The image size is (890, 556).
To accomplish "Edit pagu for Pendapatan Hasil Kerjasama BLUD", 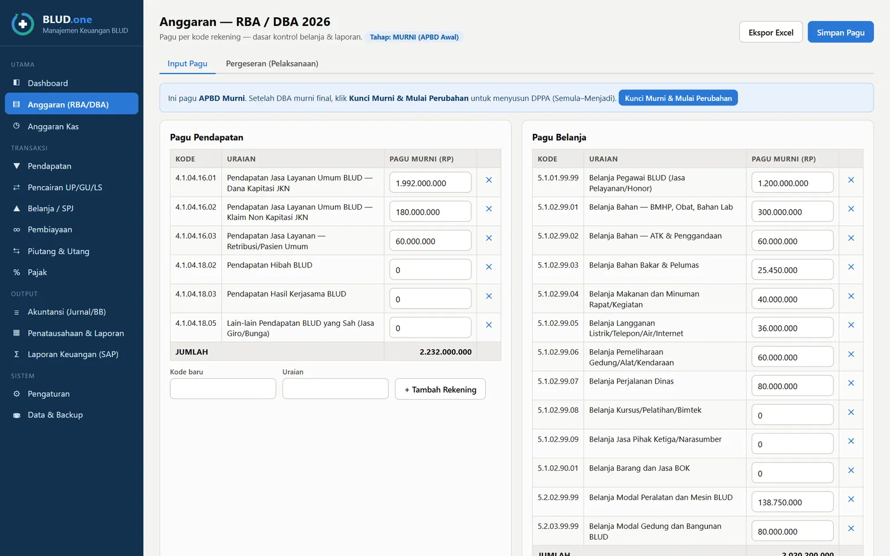I will (x=431, y=299).
